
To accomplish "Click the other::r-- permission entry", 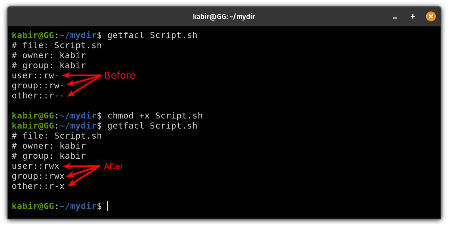I will pyautogui.click(x=38, y=96).
